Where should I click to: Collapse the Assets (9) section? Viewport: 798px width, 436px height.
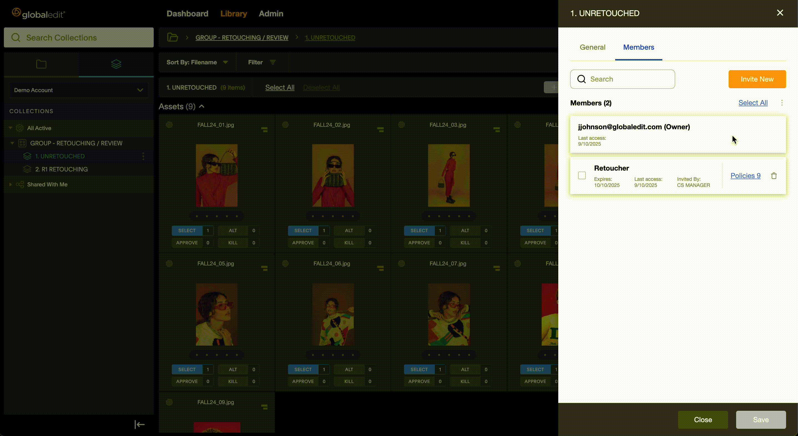click(x=202, y=106)
